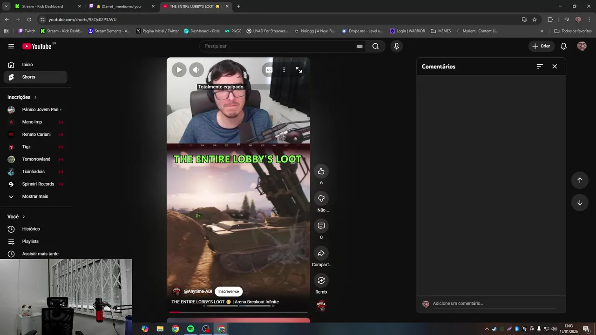Open Histórico in the sidebar
This screenshot has width=596, height=335.
click(35, 229)
